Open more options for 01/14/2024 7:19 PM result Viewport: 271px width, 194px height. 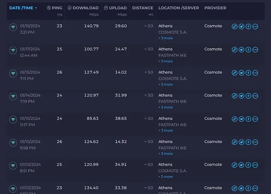pos(255,96)
